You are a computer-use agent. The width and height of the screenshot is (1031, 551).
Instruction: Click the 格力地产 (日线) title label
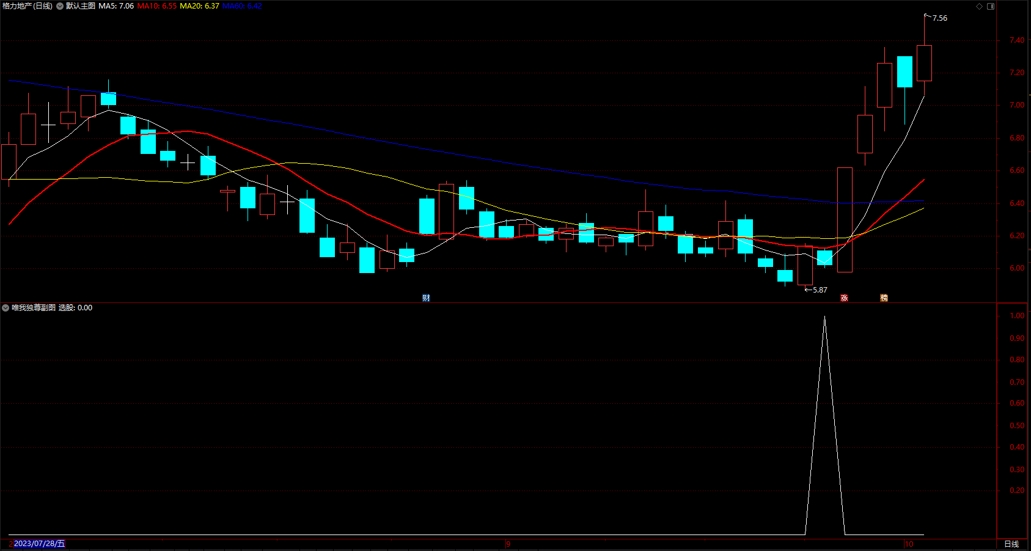(28, 6)
